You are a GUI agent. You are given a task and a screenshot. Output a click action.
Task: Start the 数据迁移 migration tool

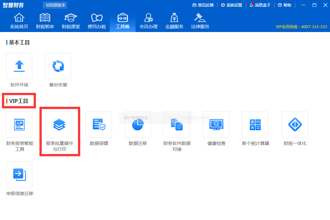coord(137,124)
